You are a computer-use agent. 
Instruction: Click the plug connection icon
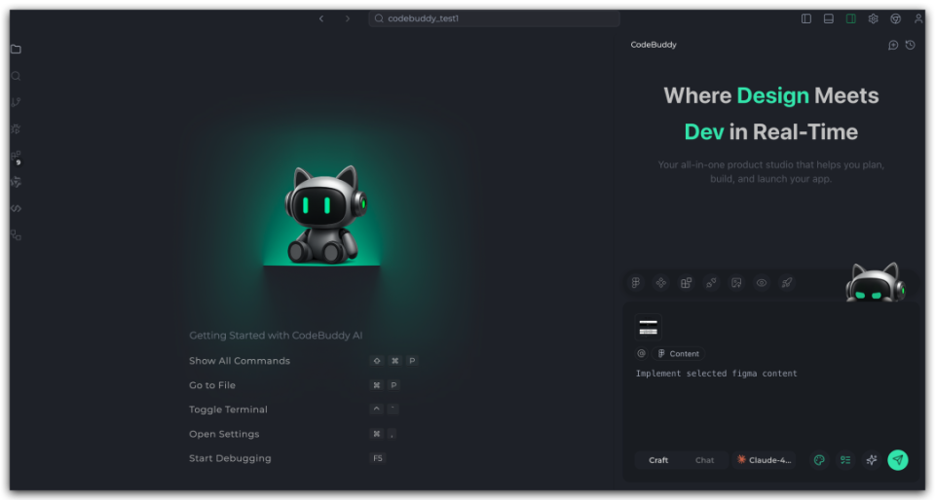point(711,283)
